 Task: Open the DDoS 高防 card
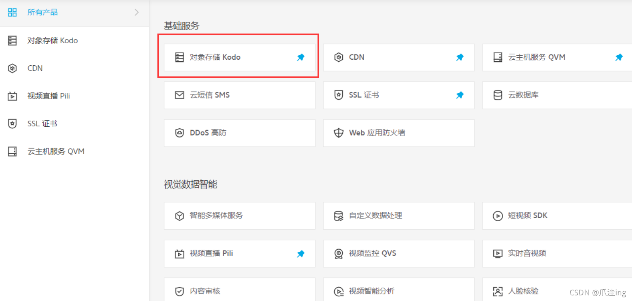click(x=240, y=133)
